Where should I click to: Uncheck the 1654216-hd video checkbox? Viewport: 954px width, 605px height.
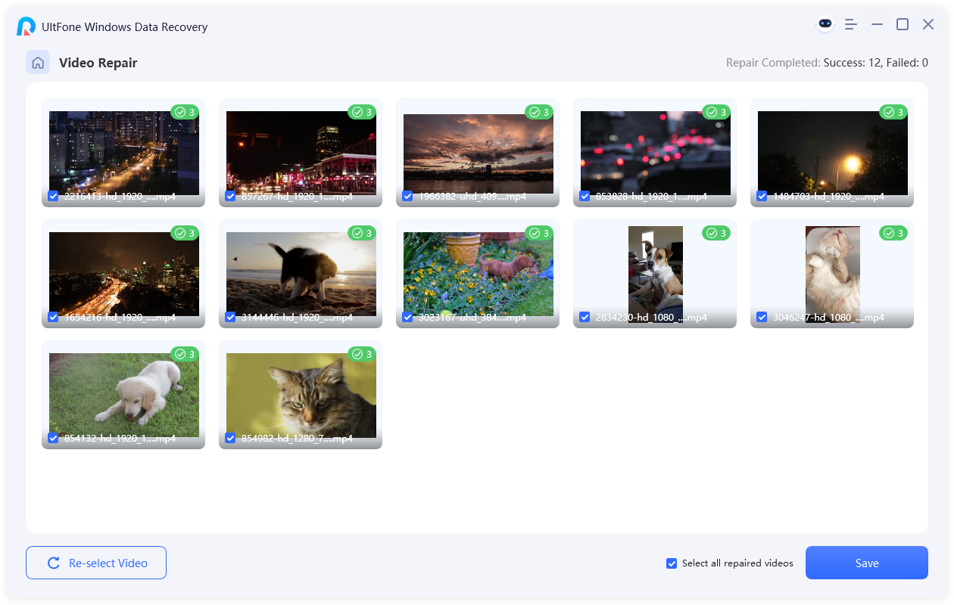tap(53, 317)
